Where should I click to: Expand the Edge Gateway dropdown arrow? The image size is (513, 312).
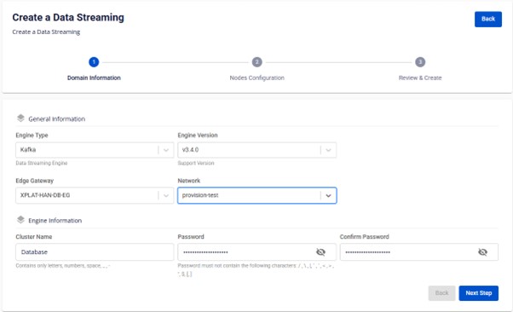(166, 195)
